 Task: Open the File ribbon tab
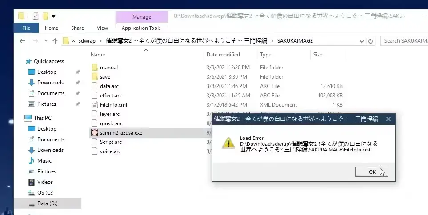(x=26, y=28)
